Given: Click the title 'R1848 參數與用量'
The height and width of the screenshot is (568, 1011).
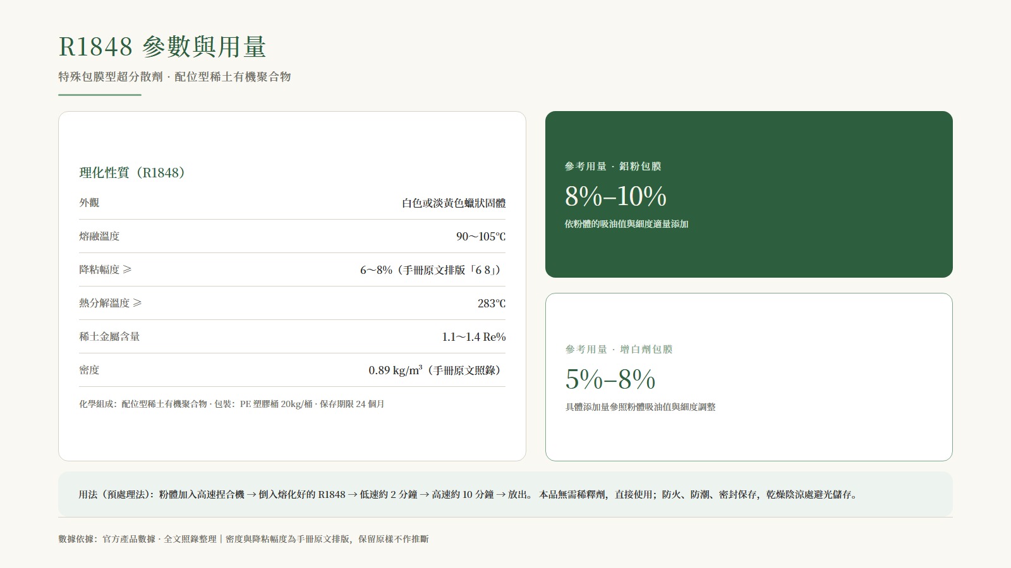Looking at the screenshot, I should 162,47.
